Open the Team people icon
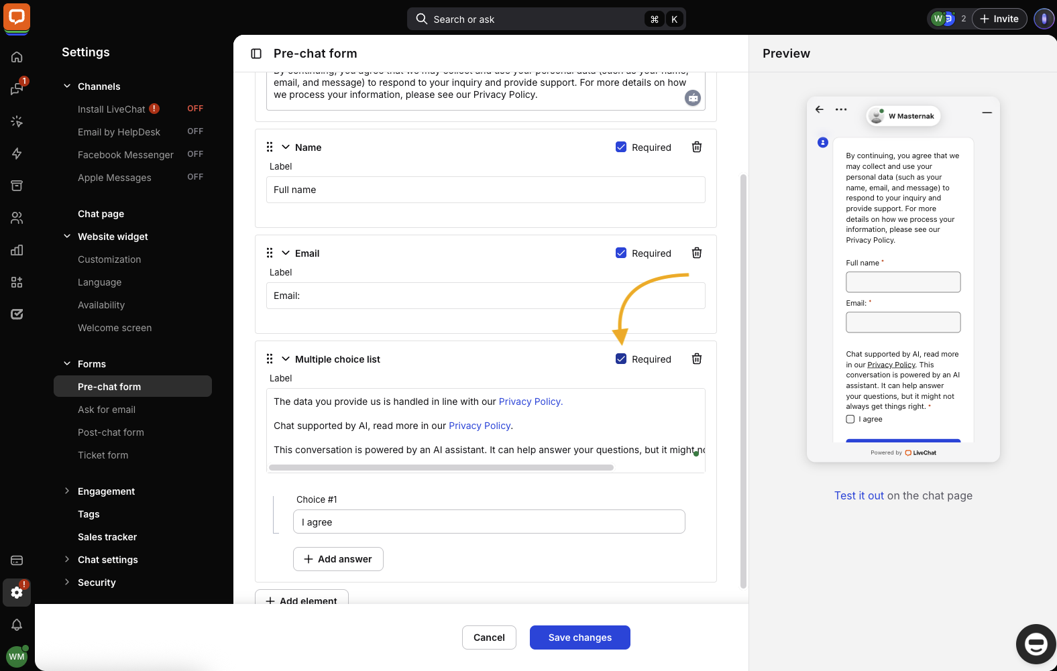 coord(17,218)
